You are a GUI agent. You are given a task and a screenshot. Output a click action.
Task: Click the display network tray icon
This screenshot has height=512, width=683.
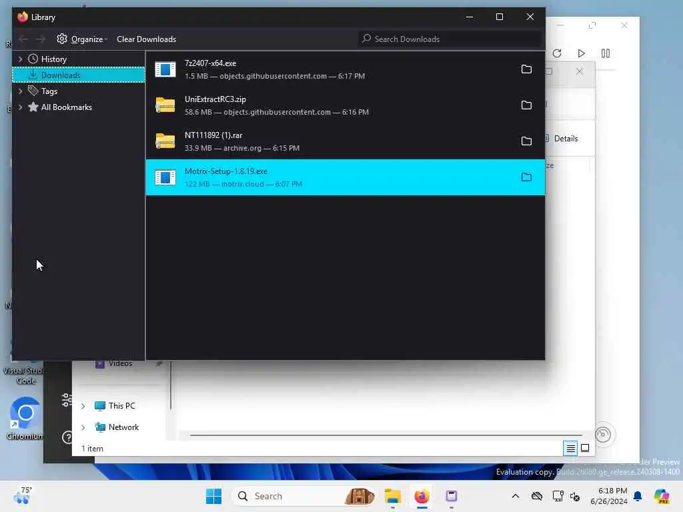point(558,496)
